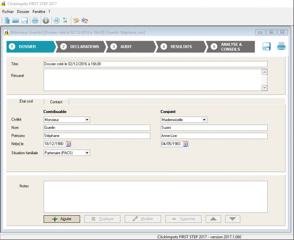Click the Conjoint heading

pos(168,111)
